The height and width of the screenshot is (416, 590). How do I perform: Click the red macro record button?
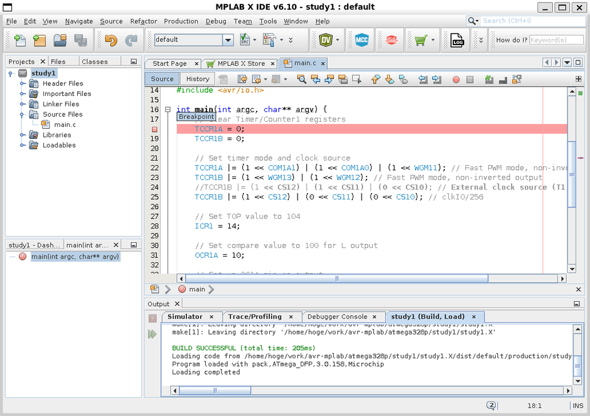click(456, 79)
